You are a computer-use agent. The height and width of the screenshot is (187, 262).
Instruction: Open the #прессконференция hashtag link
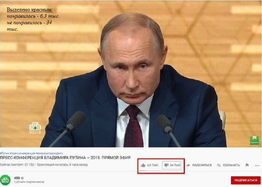pos(23,153)
